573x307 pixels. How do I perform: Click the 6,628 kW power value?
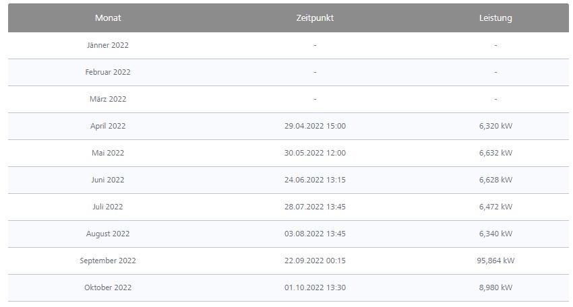(495, 180)
